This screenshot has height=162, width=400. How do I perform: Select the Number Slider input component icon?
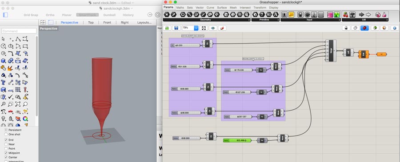click(284, 15)
